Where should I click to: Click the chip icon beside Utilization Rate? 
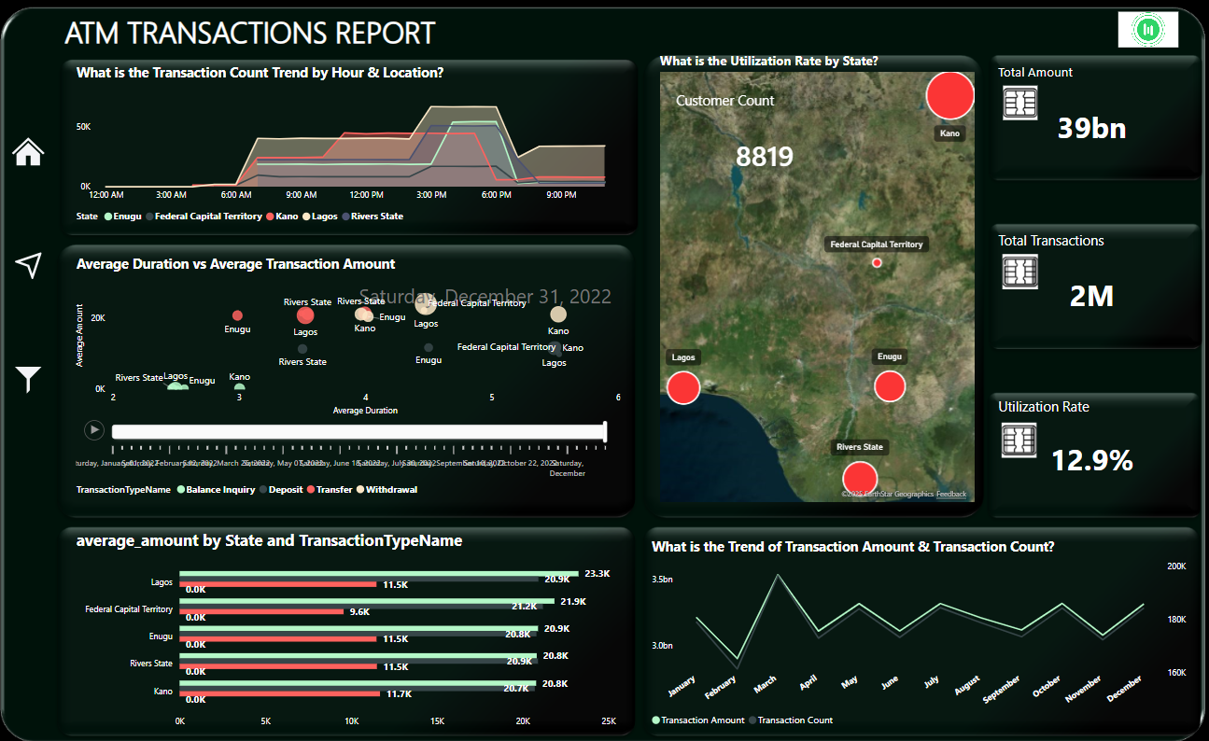pyautogui.click(x=1019, y=440)
